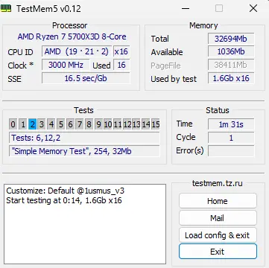Click the CPU ID field AMD (19 · 21 · 2)

(77, 51)
